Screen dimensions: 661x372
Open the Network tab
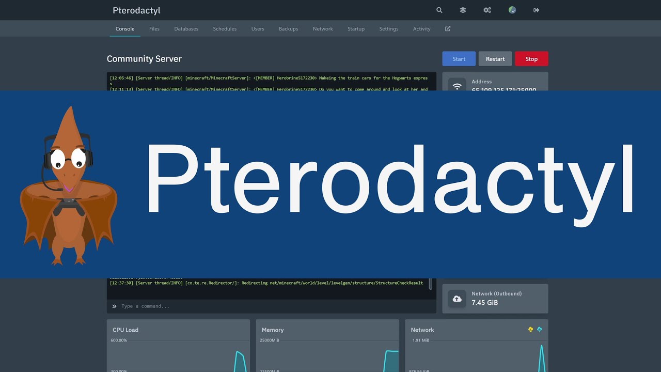click(323, 29)
